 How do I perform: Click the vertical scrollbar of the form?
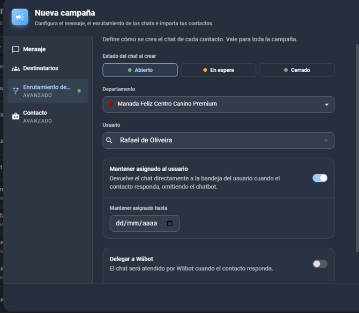[357, 148]
